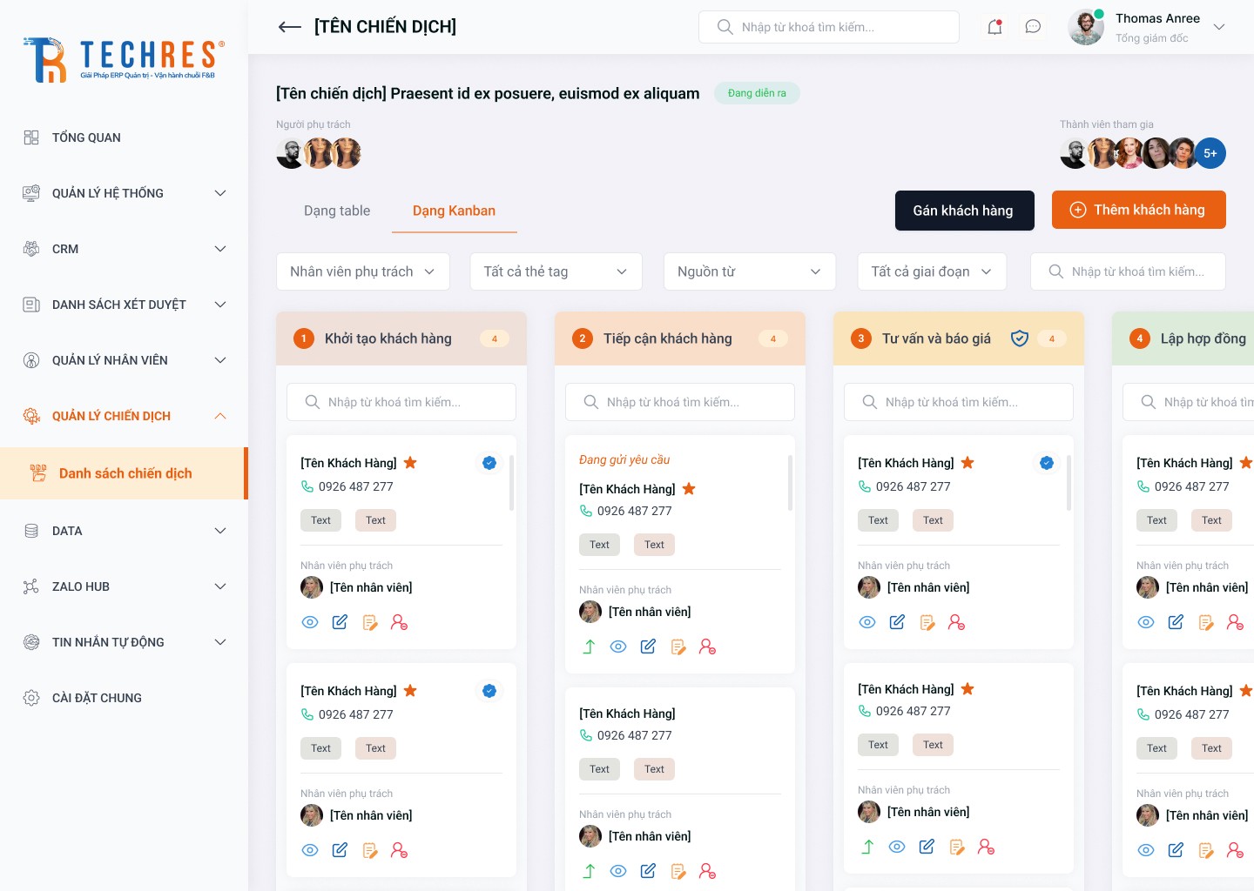Click the Techres logo
Image resolution: width=1254 pixels, height=891 pixels.
tap(124, 59)
